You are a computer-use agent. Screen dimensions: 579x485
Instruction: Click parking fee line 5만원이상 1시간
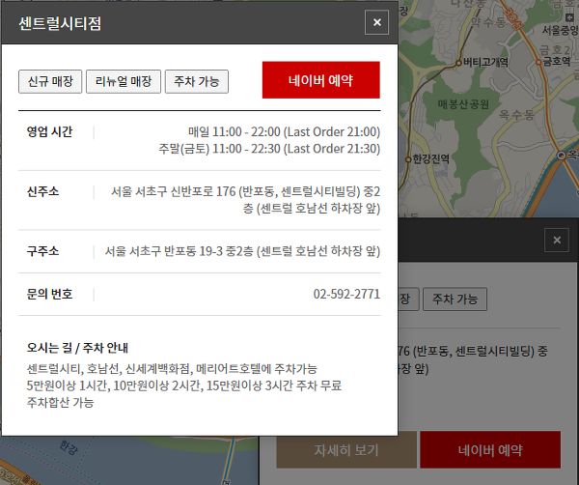(x=183, y=385)
